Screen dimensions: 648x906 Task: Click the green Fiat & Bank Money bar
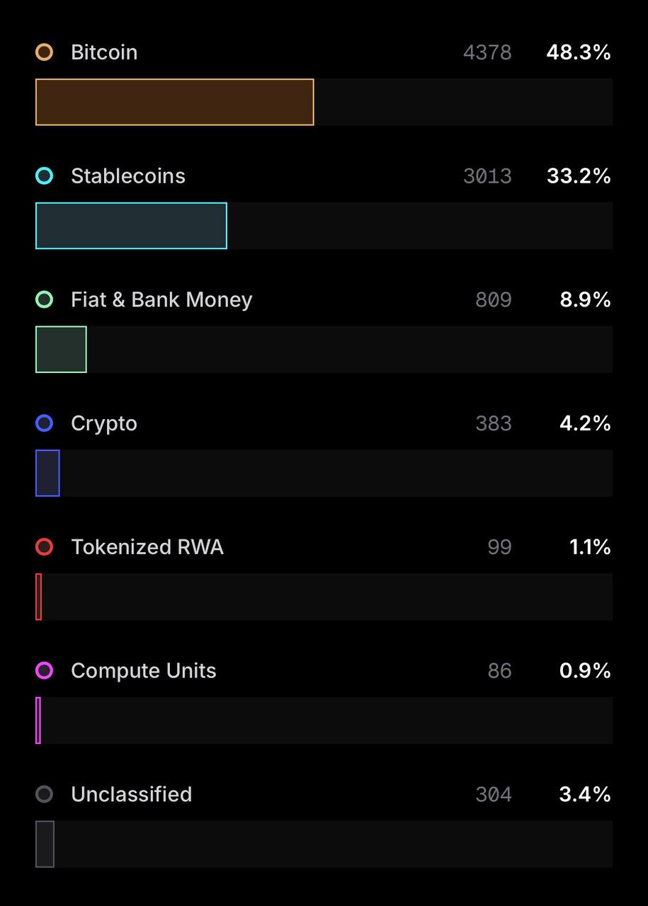61,350
